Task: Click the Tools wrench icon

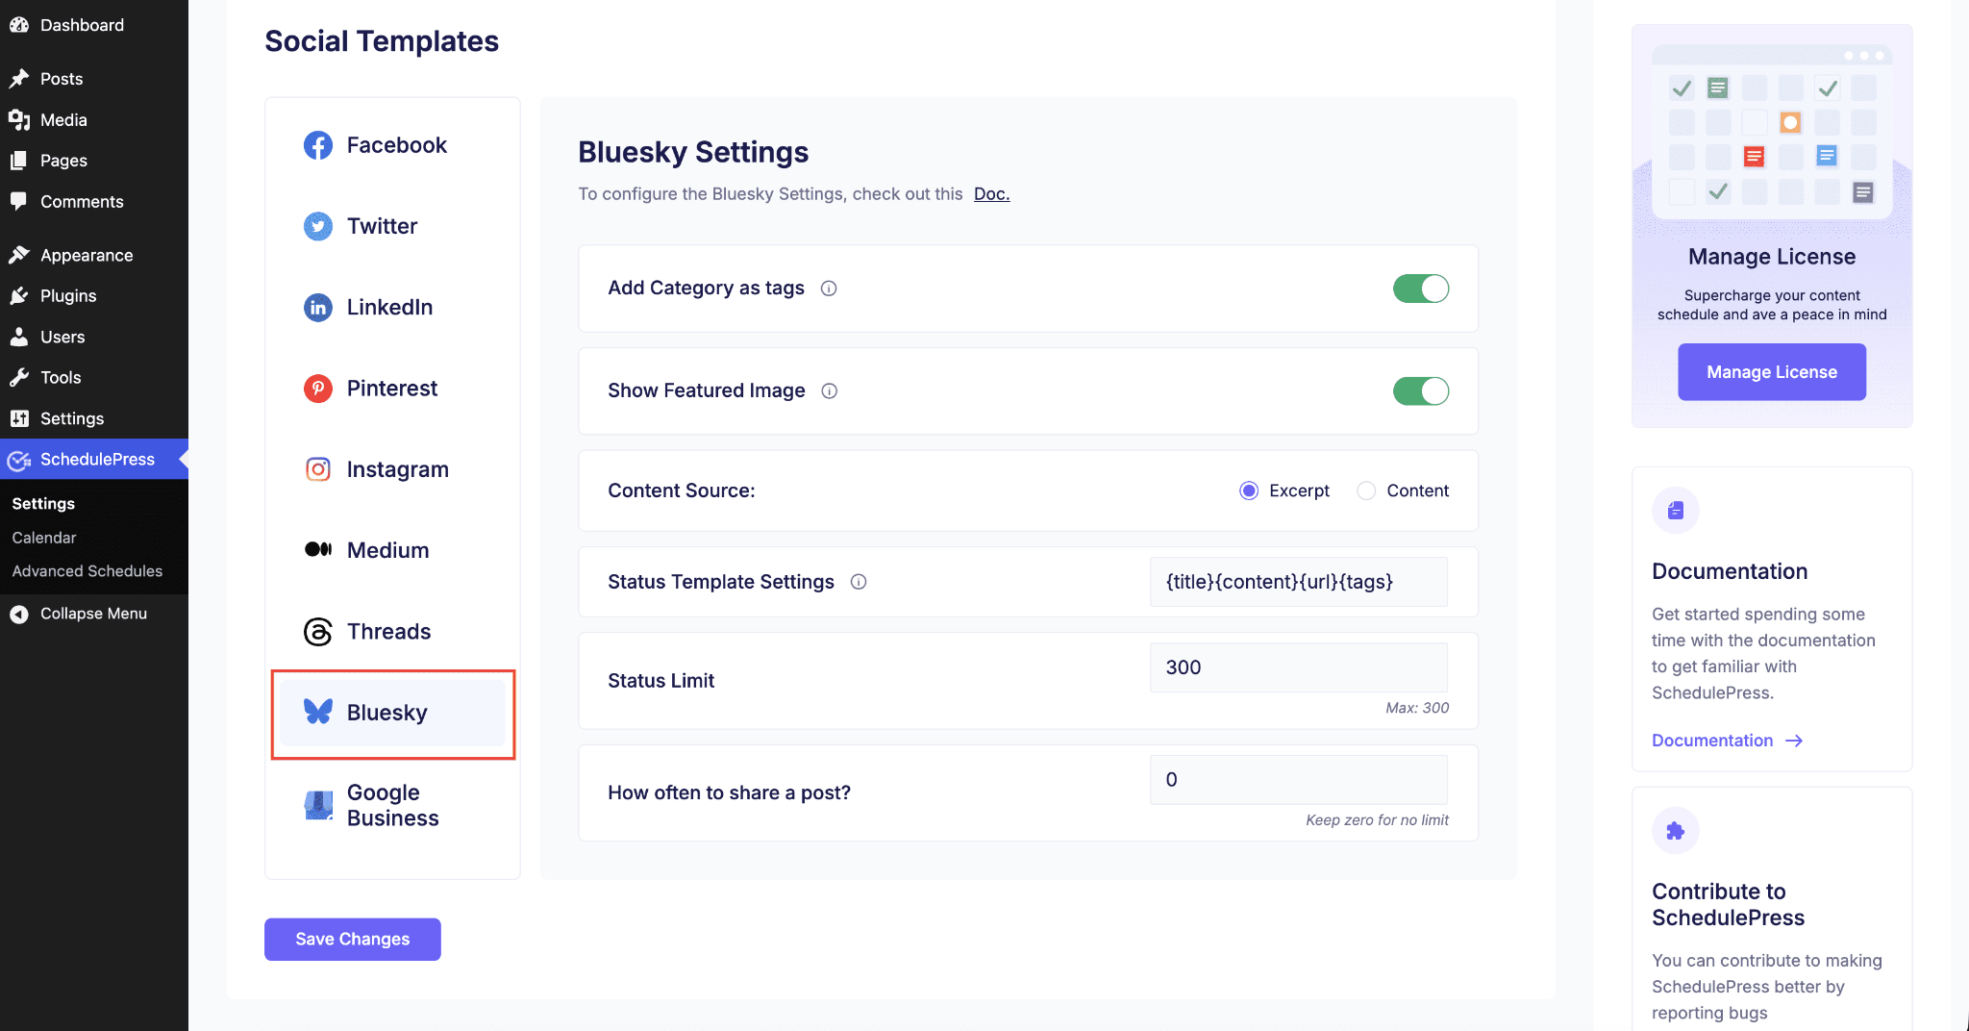Action: (19, 378)
